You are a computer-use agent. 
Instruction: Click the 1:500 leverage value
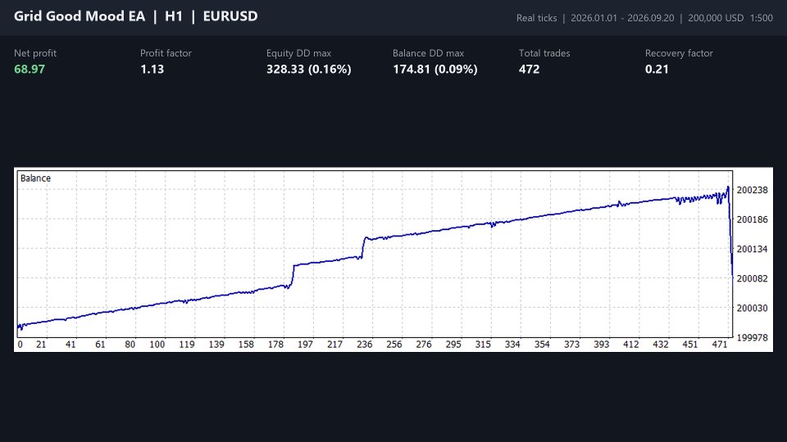coord(762,18)
